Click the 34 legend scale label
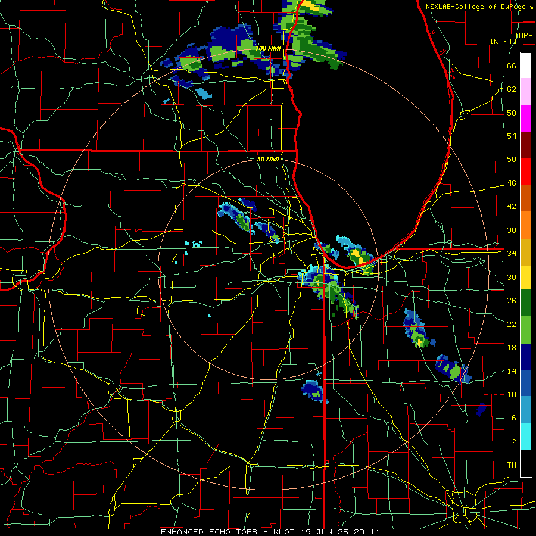The width and height of the screenshot is (536, 536). click(512, 253)
